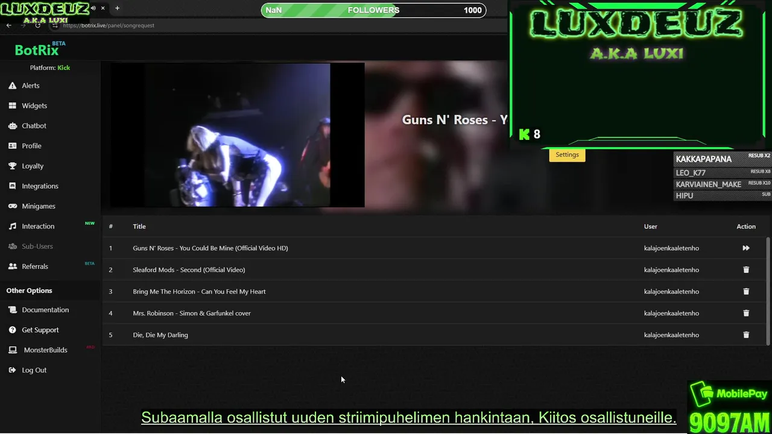Close the current browser tab
Viewport: 772px width, 434px height.
coord(103,8)
